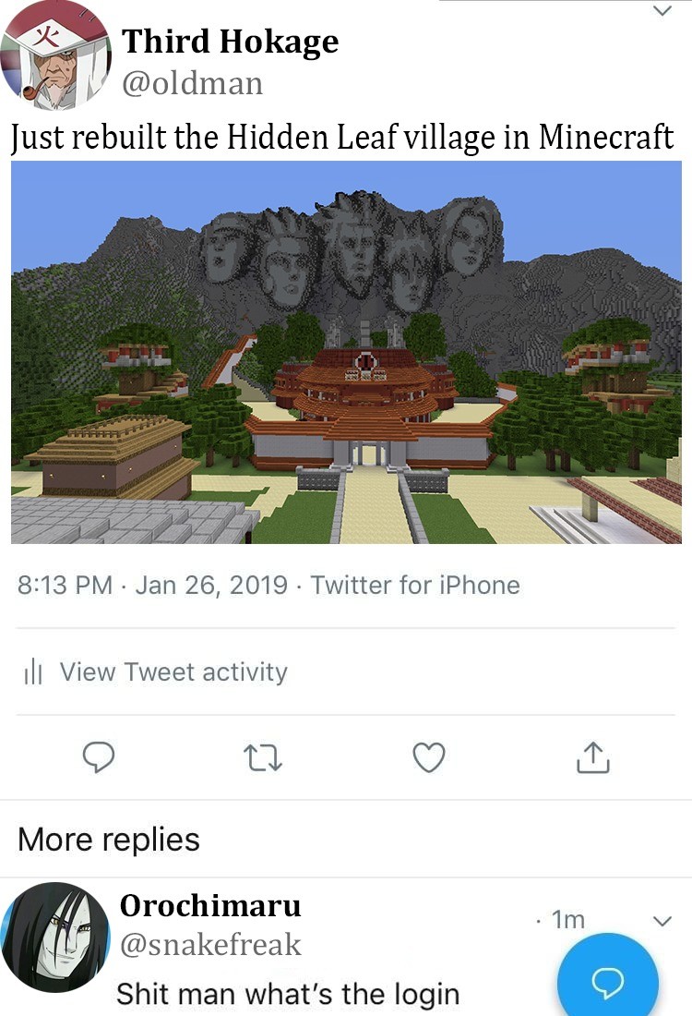Screen dimensions: 692x1016
Task: Open View Tweet activity
Action: tap(173, 671)
